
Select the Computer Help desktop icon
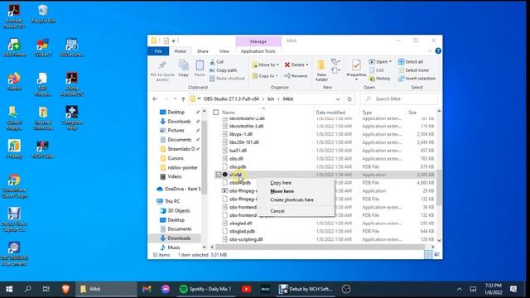tap(72, 118)
